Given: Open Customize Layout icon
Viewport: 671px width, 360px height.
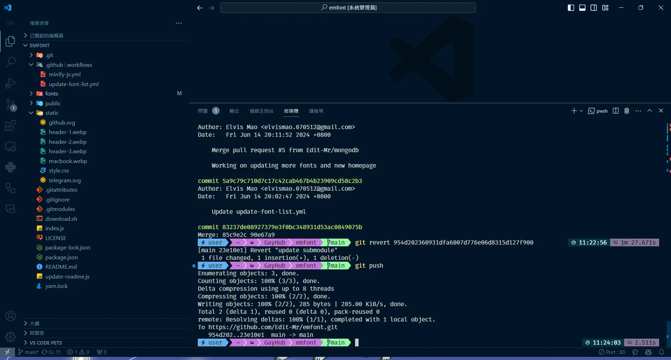Looking at the screenshot, I should tap(605, 8).
